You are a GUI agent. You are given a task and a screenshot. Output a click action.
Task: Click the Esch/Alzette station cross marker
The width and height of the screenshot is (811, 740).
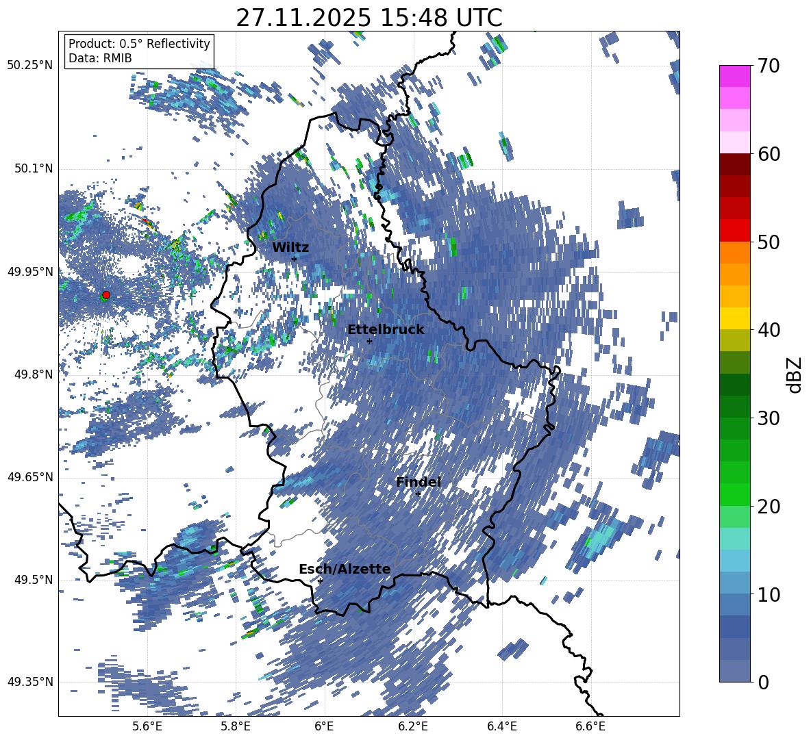(x=320, y=580)
